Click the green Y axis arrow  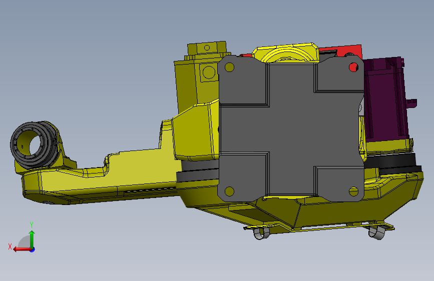32,238
